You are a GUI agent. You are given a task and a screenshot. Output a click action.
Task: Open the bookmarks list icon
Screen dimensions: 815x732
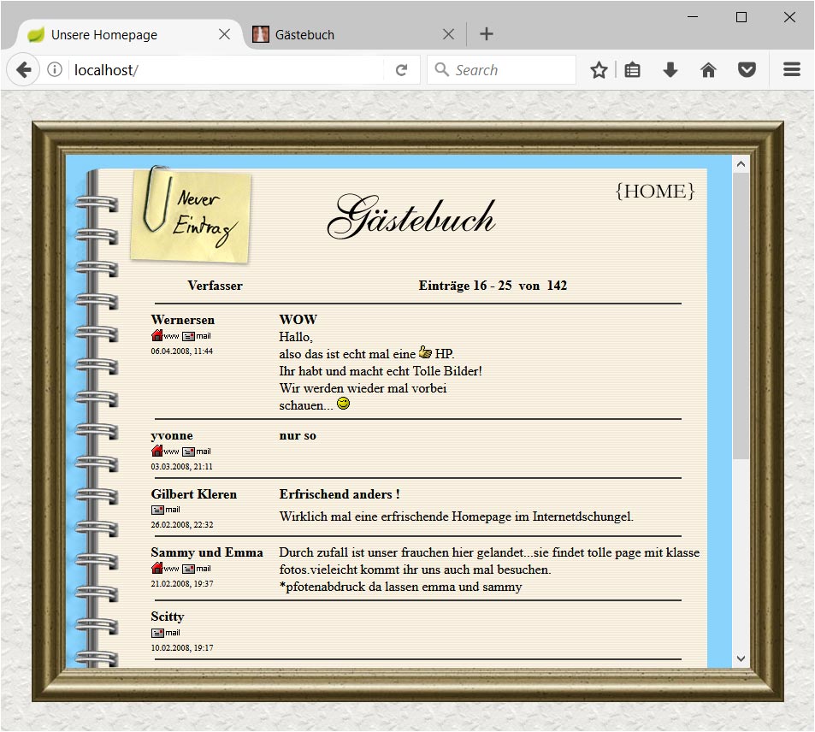(x=632, y=69)
